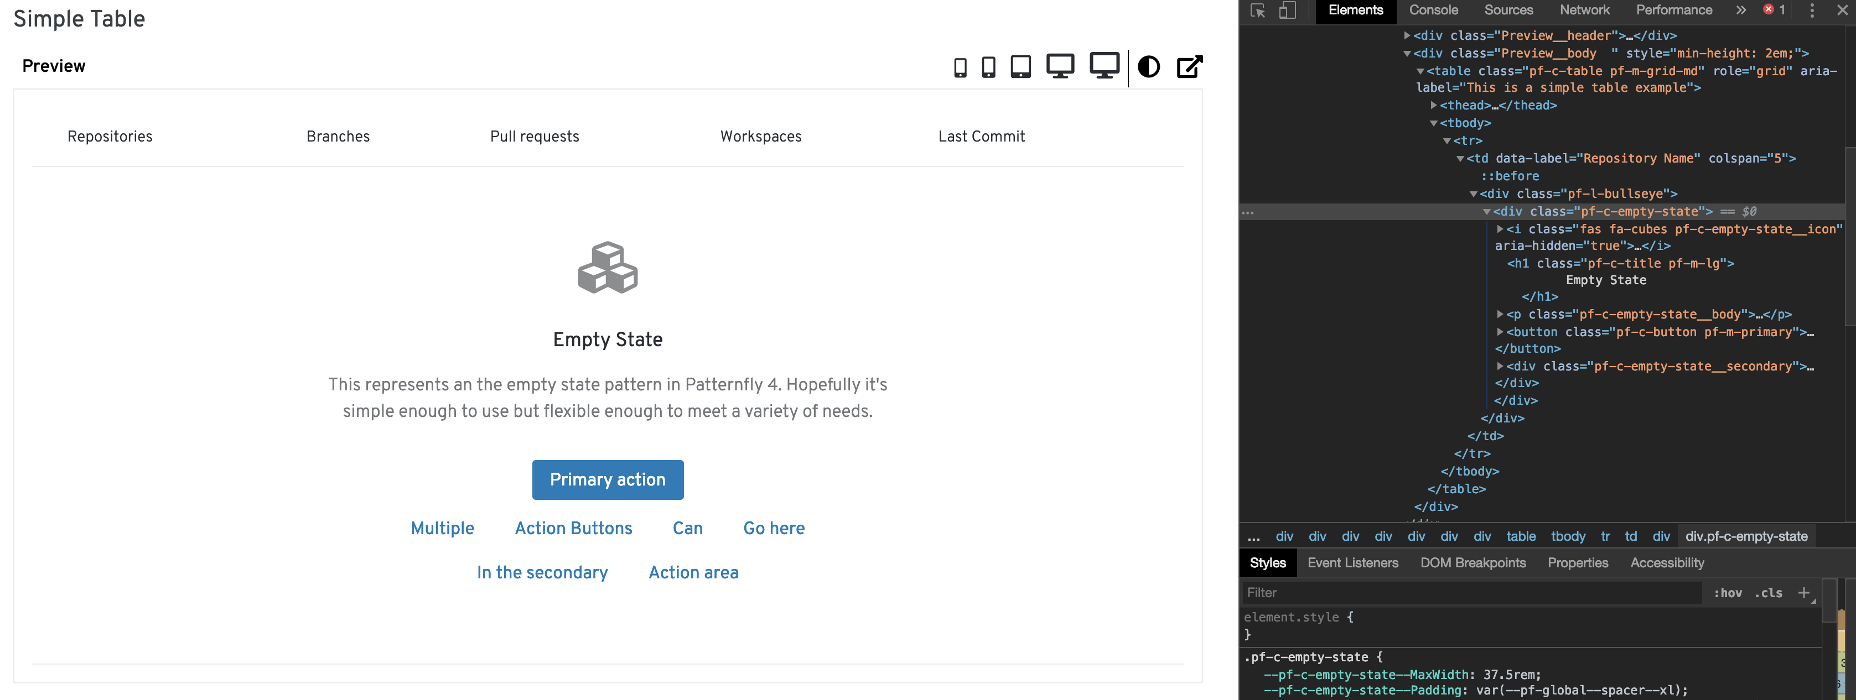Expand the pf-c-empty-state__secondary div node
Screen dimensions: 1856x700
point(1500,367)
